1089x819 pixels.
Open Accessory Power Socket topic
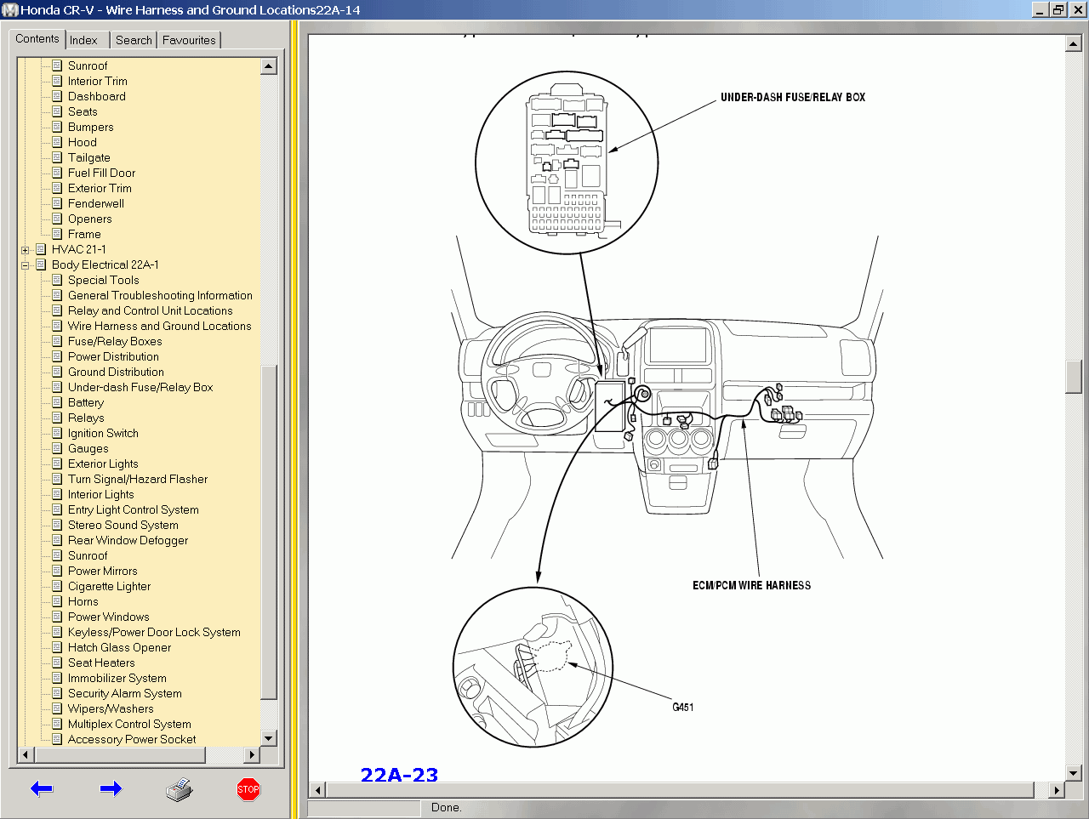(x=132, y=739)
